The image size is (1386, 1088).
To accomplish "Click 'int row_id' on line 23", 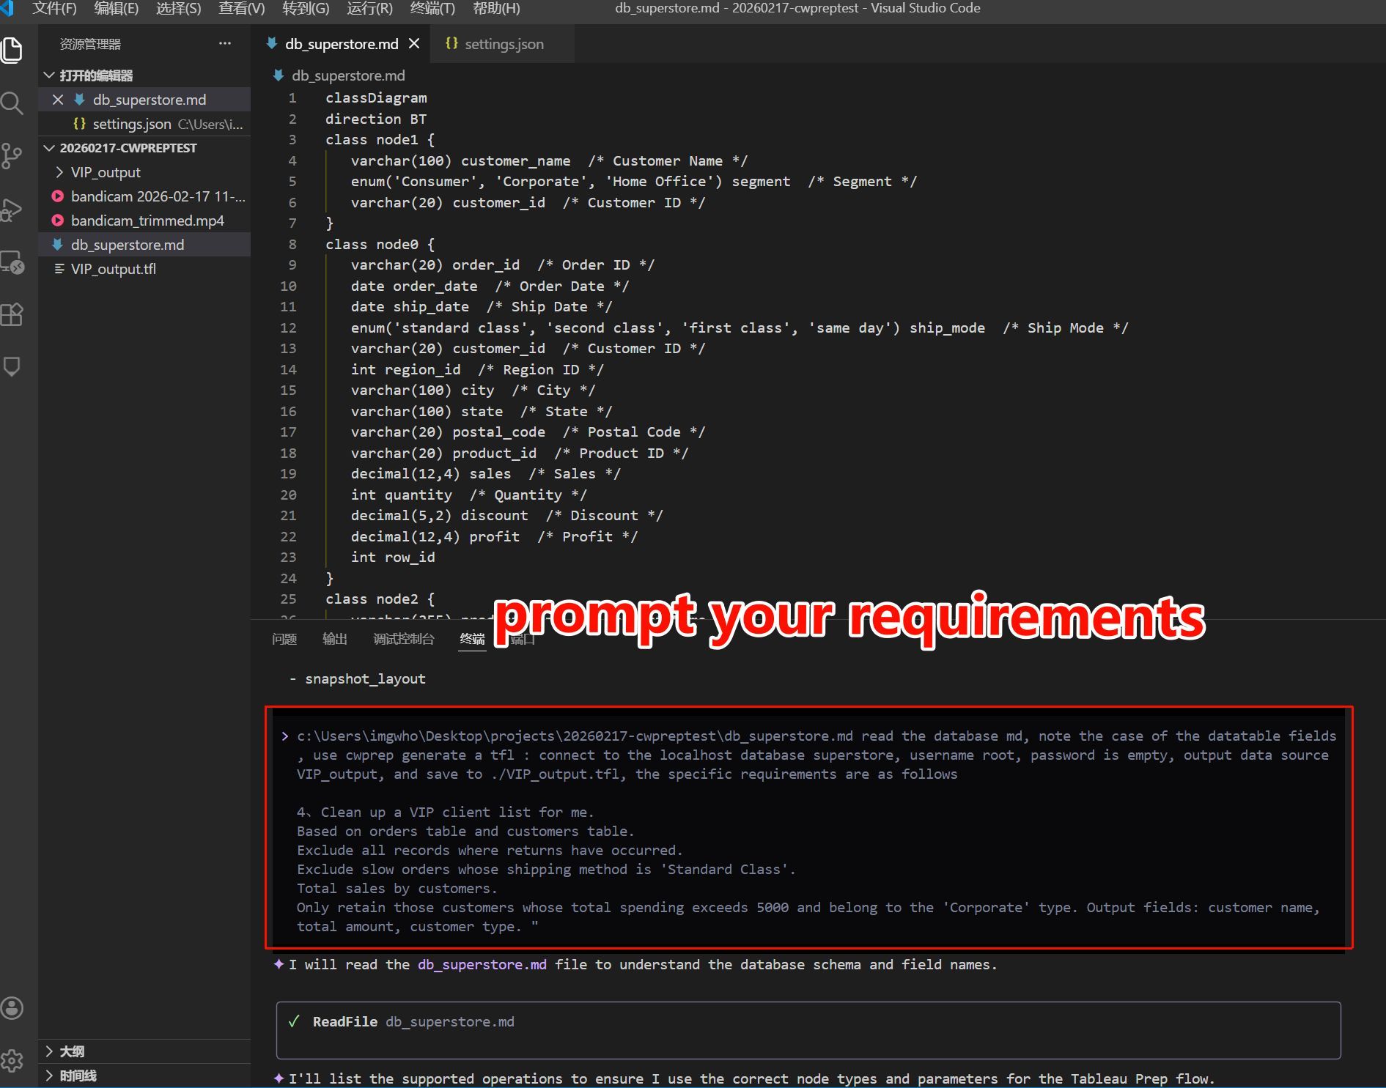I will coord(393,557).
